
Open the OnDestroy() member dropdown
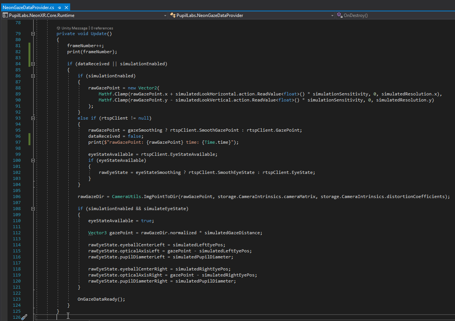[395, 15]
